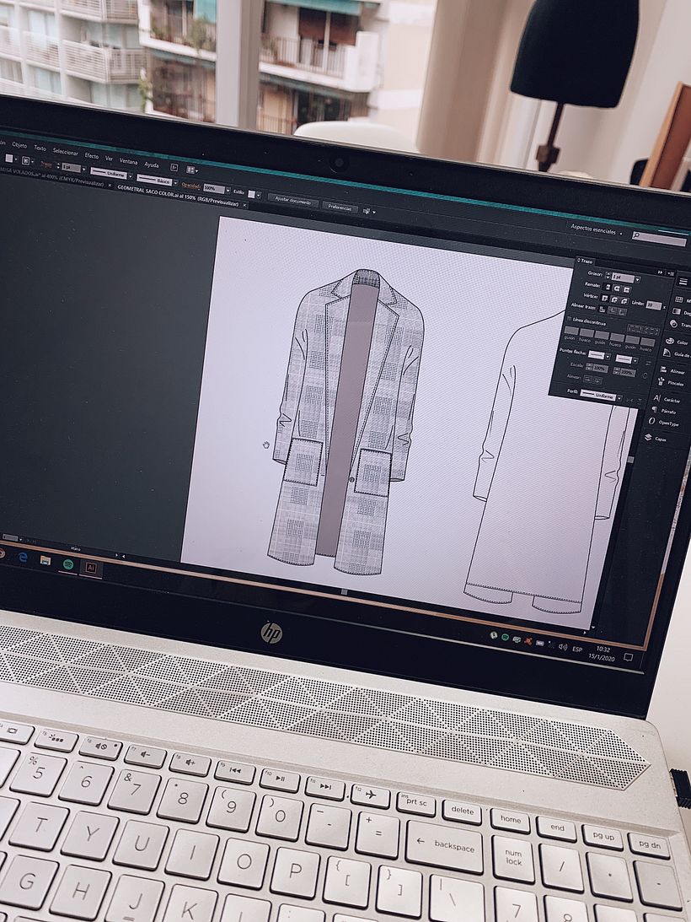Expand the Perfil Uniforme dropdown

[x=620, y=396]
